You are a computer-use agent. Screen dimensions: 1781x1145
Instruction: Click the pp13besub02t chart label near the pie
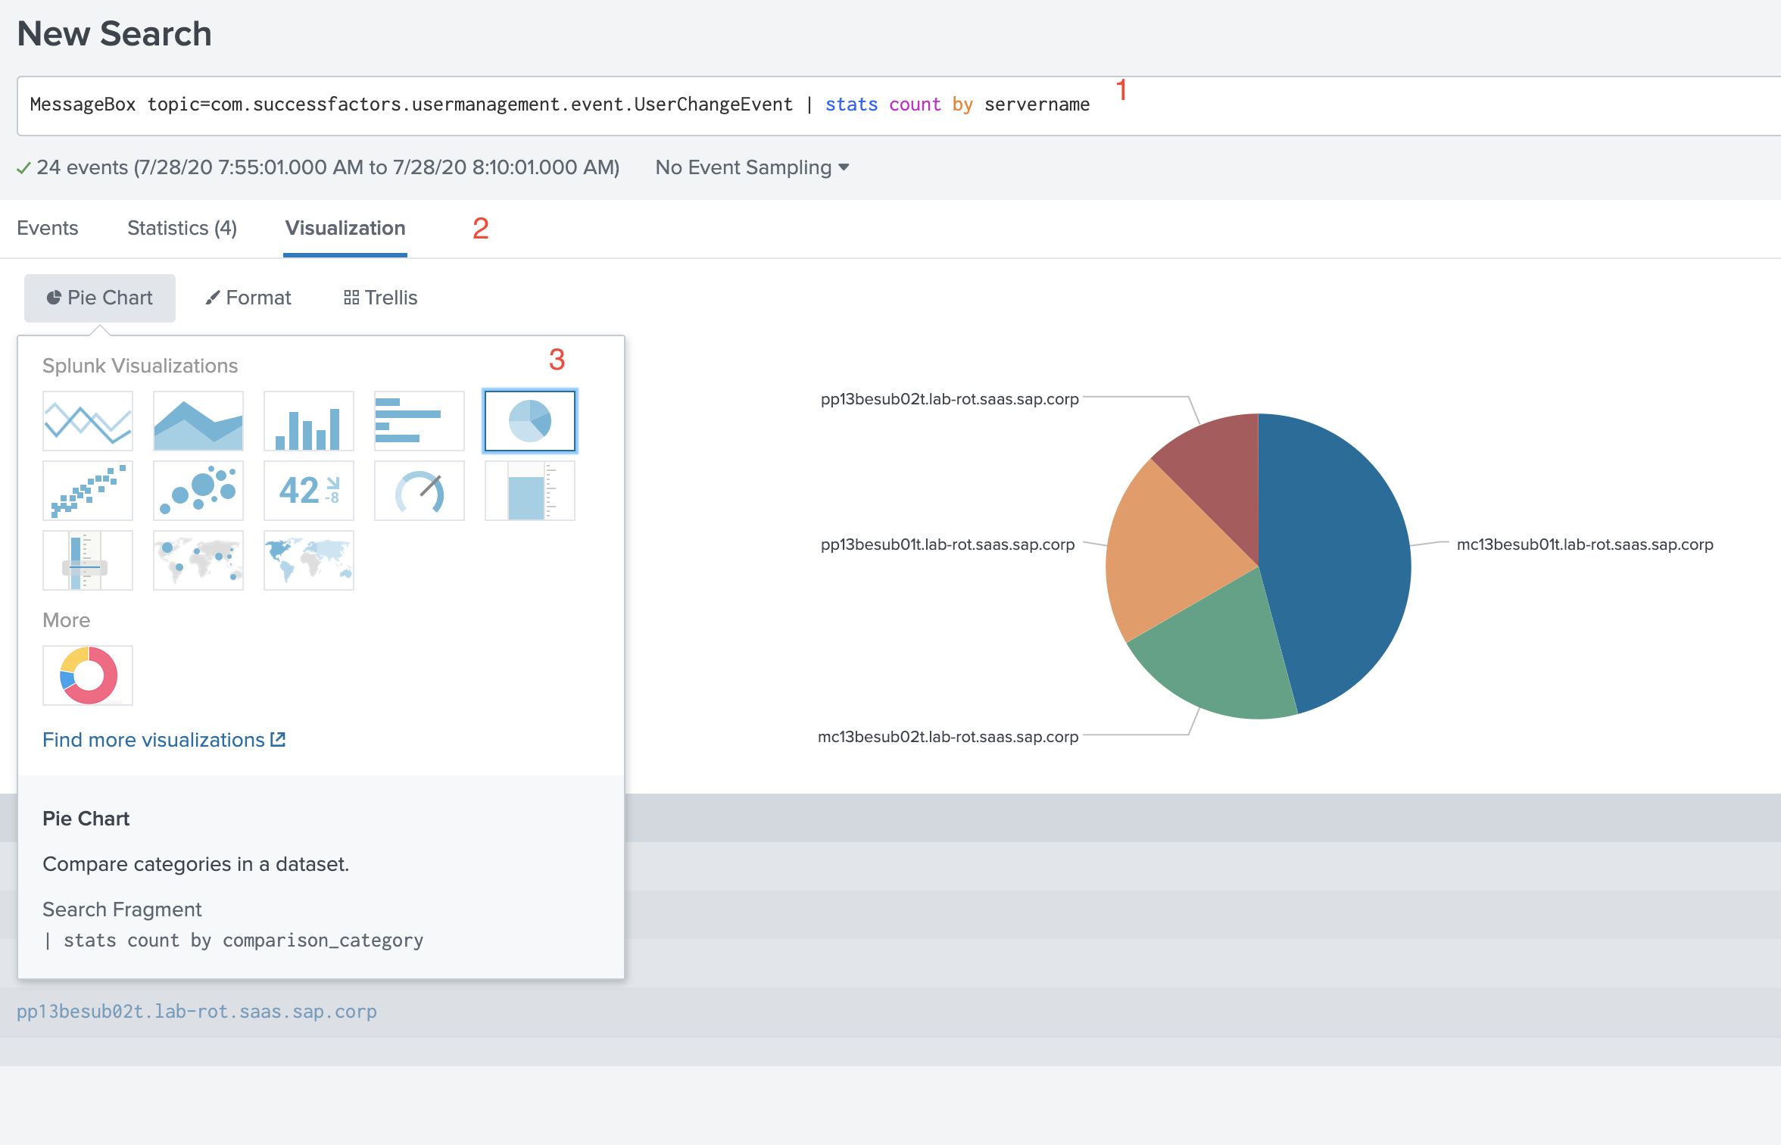[x=950, y=399]
